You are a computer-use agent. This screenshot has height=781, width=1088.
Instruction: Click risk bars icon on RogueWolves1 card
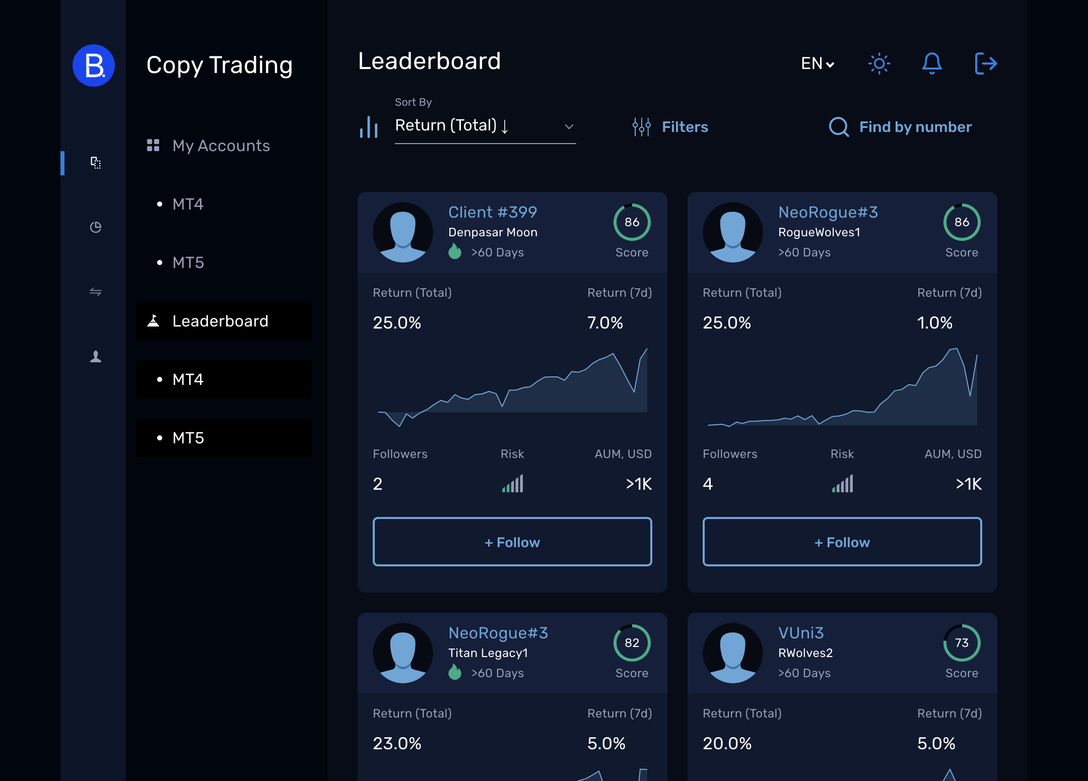point(843,484)
